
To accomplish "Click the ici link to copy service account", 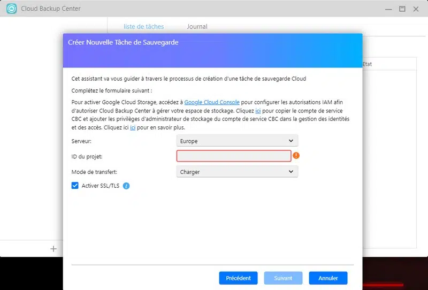I will coord(258,111).
